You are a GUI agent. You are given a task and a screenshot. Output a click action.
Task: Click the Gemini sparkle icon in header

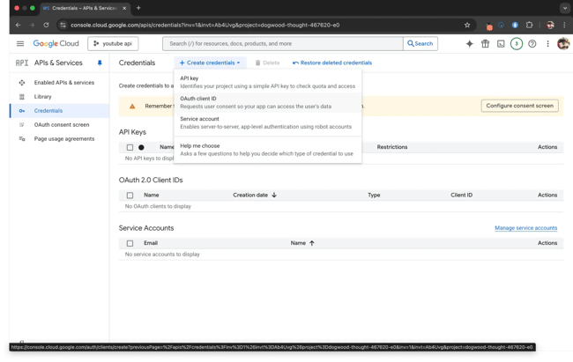469,43
